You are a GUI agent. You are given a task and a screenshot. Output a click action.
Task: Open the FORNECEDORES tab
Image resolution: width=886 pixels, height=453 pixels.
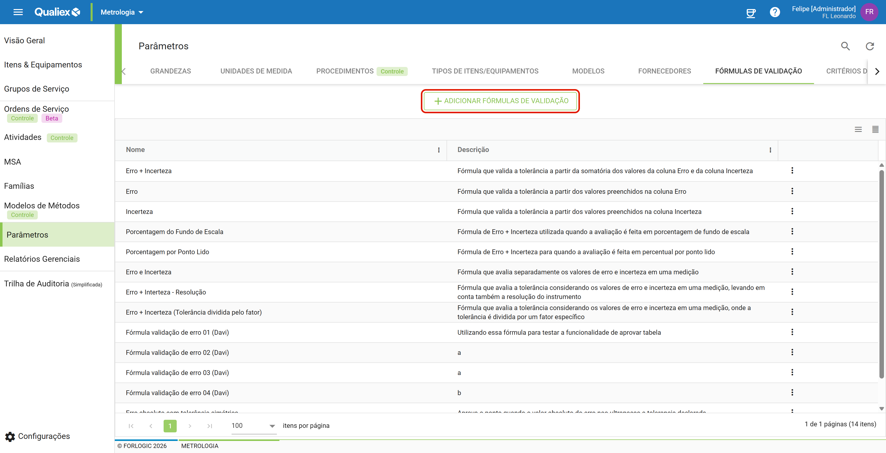[664, 71]
